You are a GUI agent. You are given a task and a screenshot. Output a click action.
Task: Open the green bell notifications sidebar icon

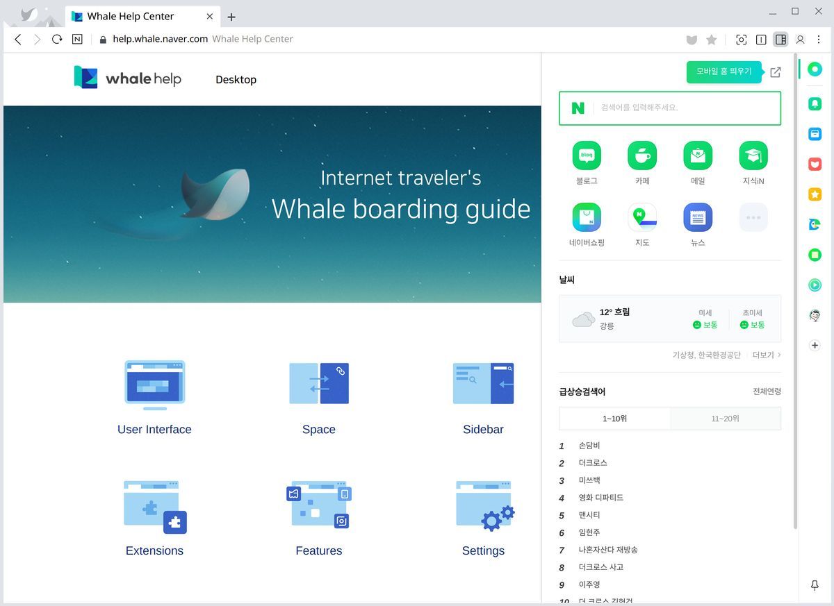click(x=815, y=103)
